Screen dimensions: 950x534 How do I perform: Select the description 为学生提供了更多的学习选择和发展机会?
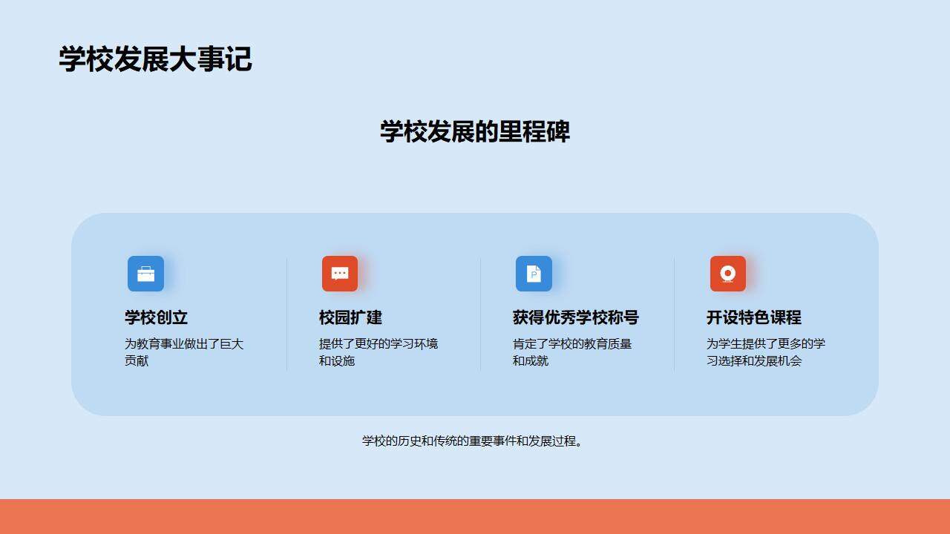pos(766,352)
